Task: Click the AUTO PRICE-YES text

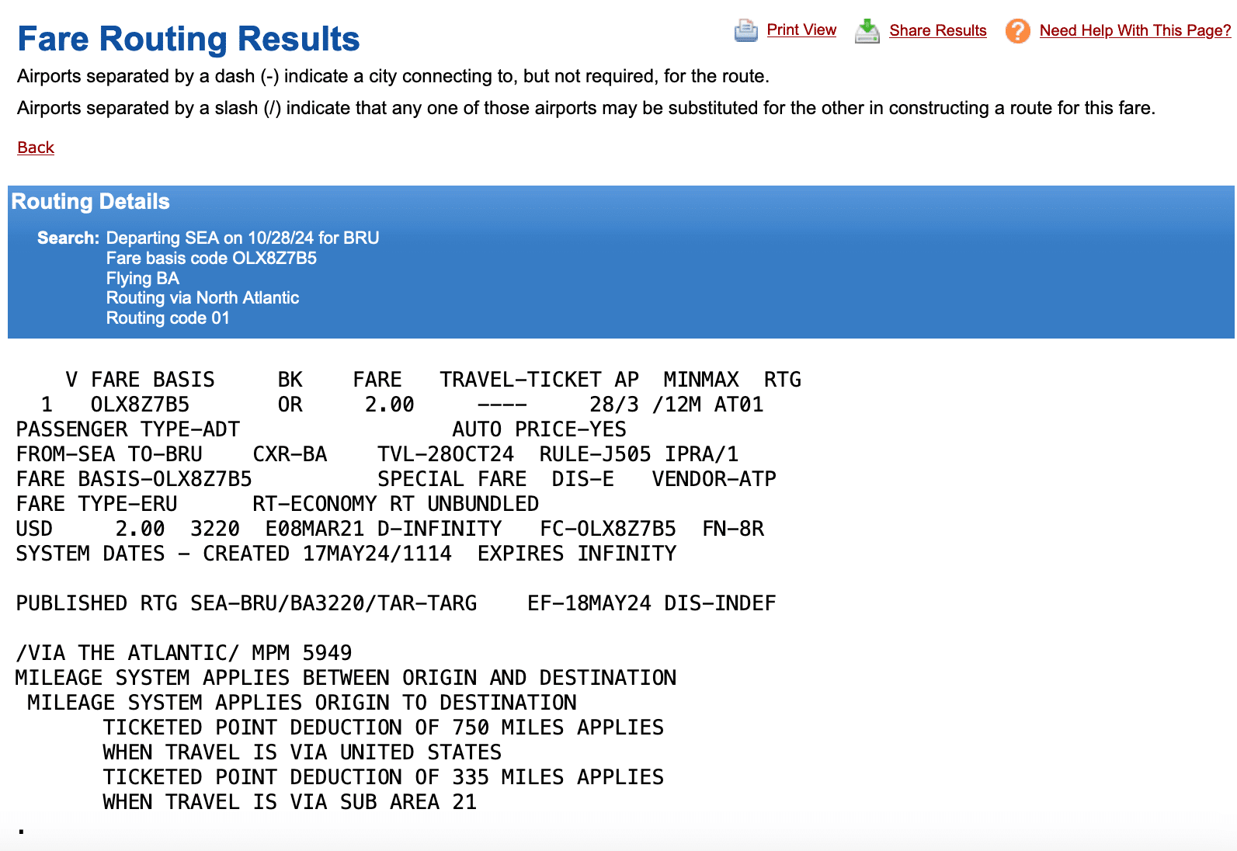Action: coord(539,429)
